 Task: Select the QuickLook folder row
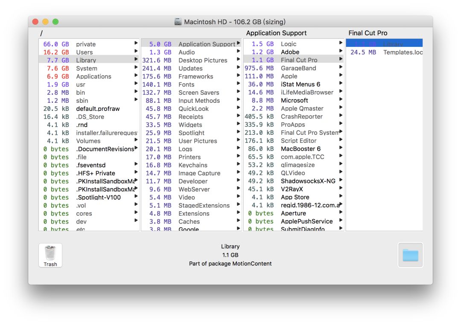click(x=191, y=109)
